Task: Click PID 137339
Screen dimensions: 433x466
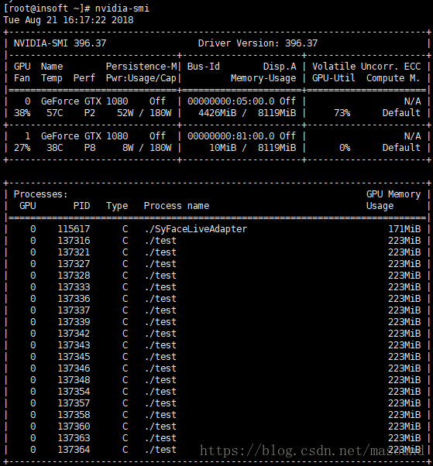Action: coord(74,322)
